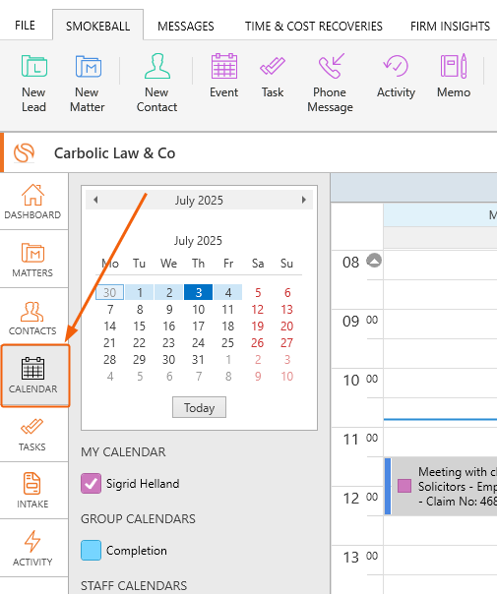Viewport: 497px width, 594px height.
Task: Go to next month arrow
Action: [304, 200]
